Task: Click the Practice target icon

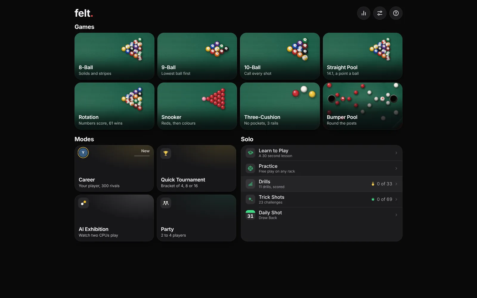Action: click(x=250, y=168)
